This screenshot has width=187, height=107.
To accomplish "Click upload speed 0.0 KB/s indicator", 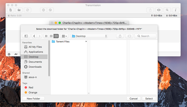I will [172, 16].
